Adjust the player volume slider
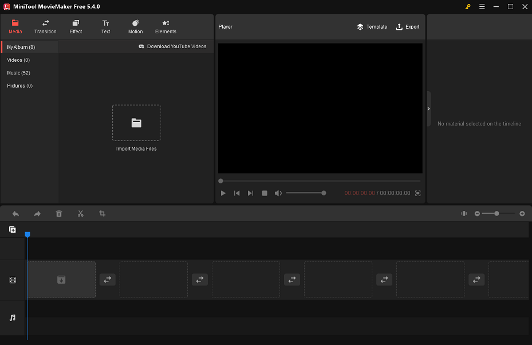Screen dimensions: 532x345 [x=306, y=193]
